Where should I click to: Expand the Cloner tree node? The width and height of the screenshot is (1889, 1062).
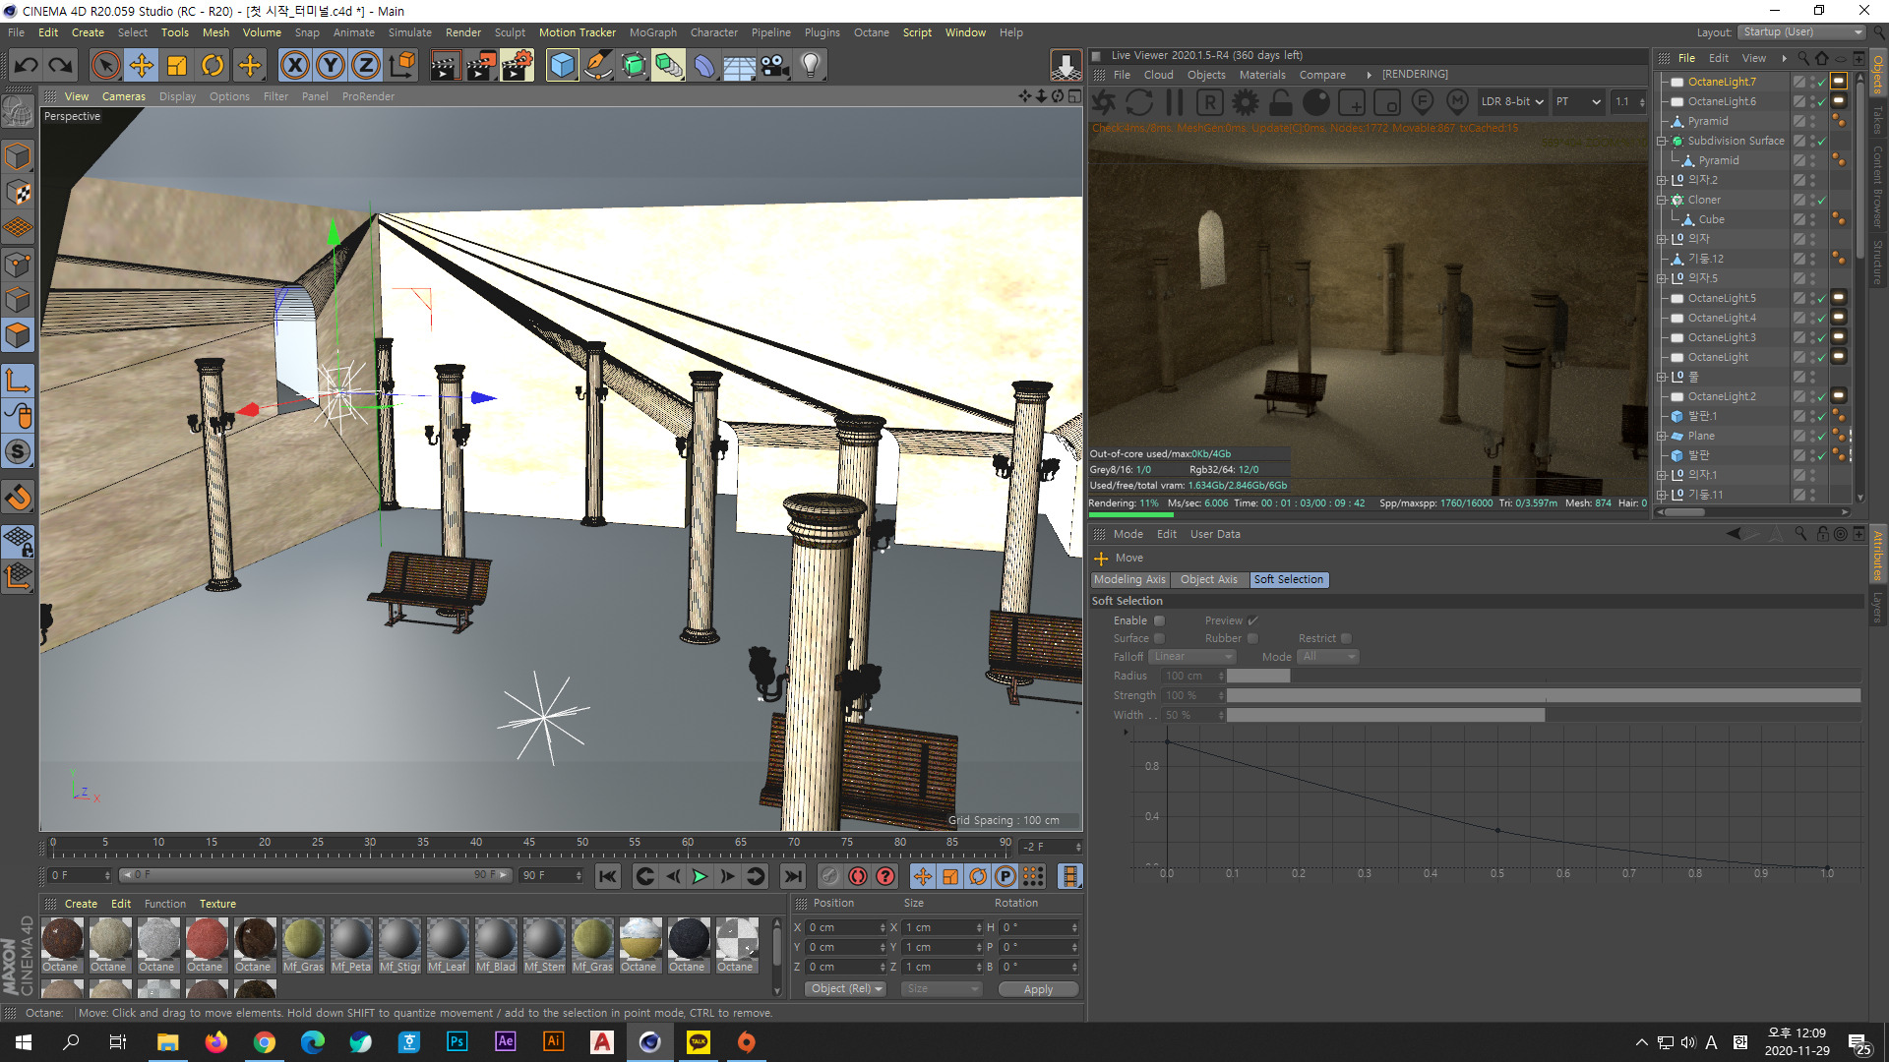tap(1662, 200)
